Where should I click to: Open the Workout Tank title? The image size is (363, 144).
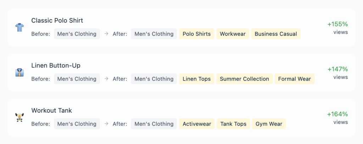pyautogui.click(x=52, y=110)
